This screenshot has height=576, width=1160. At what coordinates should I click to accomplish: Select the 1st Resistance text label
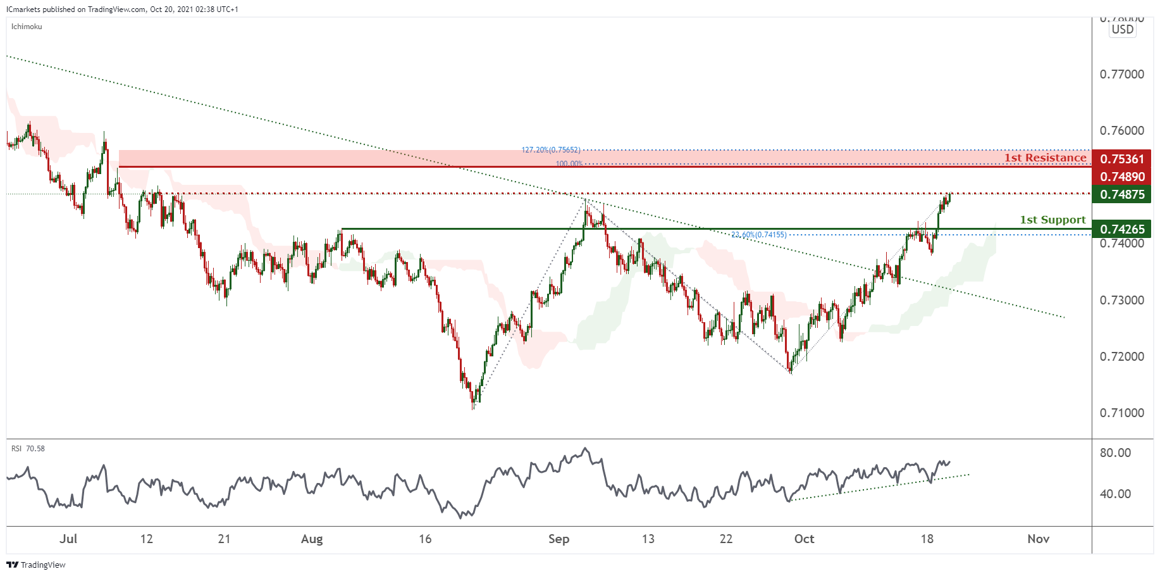coord(1045,158)
